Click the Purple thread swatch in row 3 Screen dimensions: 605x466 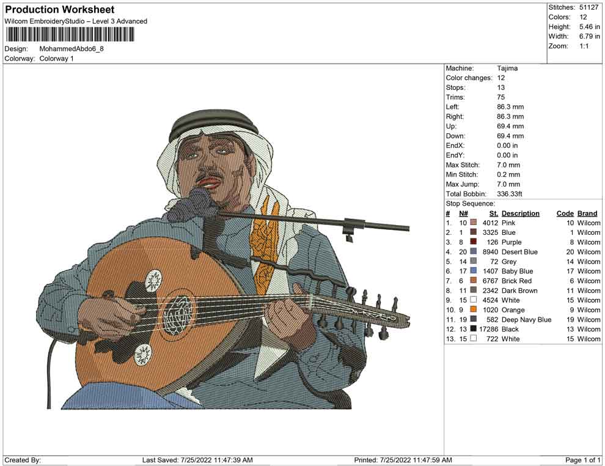tap(474, 242)
